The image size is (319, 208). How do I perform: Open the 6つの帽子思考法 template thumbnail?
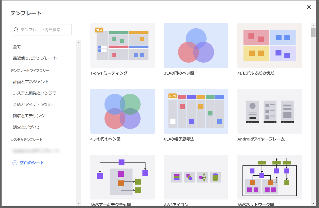pyautogui.click(x=196, y=111)
